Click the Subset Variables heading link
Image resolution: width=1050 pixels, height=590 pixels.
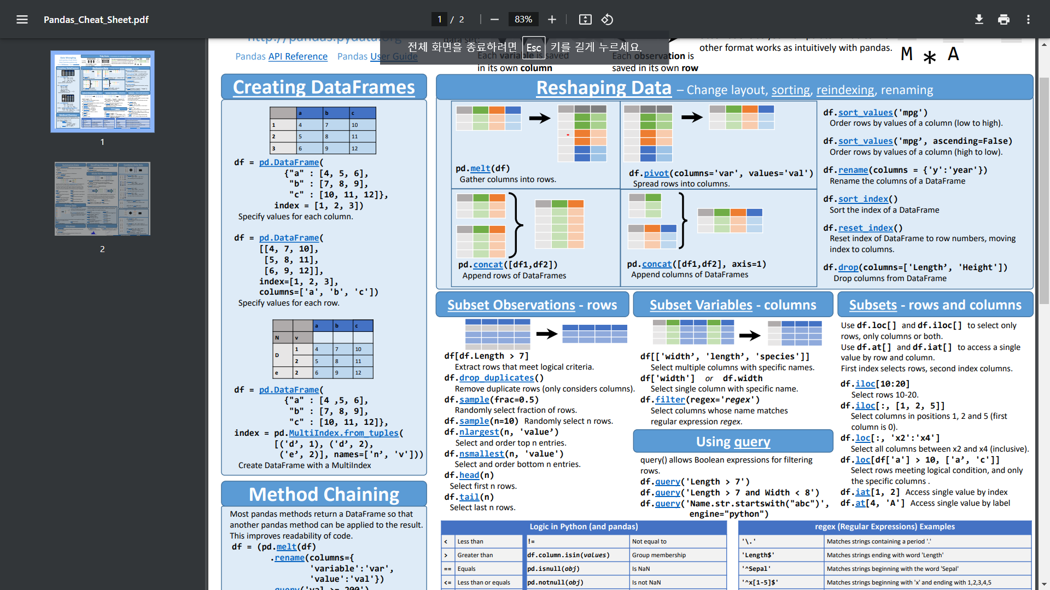(701, 305)
